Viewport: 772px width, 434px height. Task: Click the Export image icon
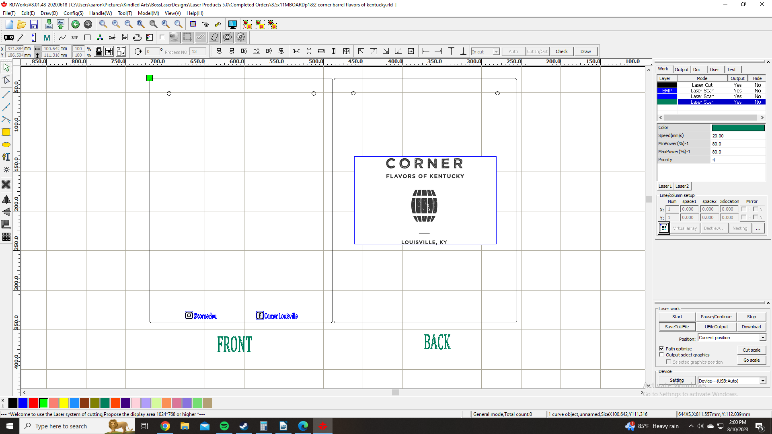coord(61,25)
